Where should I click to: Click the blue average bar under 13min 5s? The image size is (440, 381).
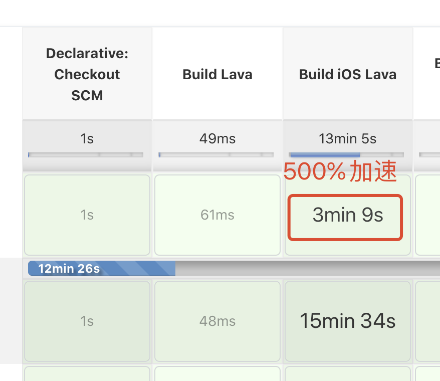pos(325,155)
